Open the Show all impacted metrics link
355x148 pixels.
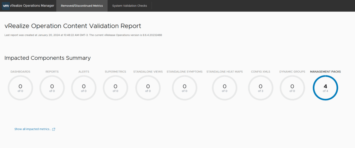tap(33, 129)
